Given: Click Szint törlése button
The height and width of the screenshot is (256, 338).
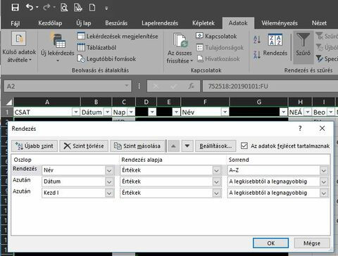Looking at the screenshot, I should pyautogui.click(x=84, y=146).
